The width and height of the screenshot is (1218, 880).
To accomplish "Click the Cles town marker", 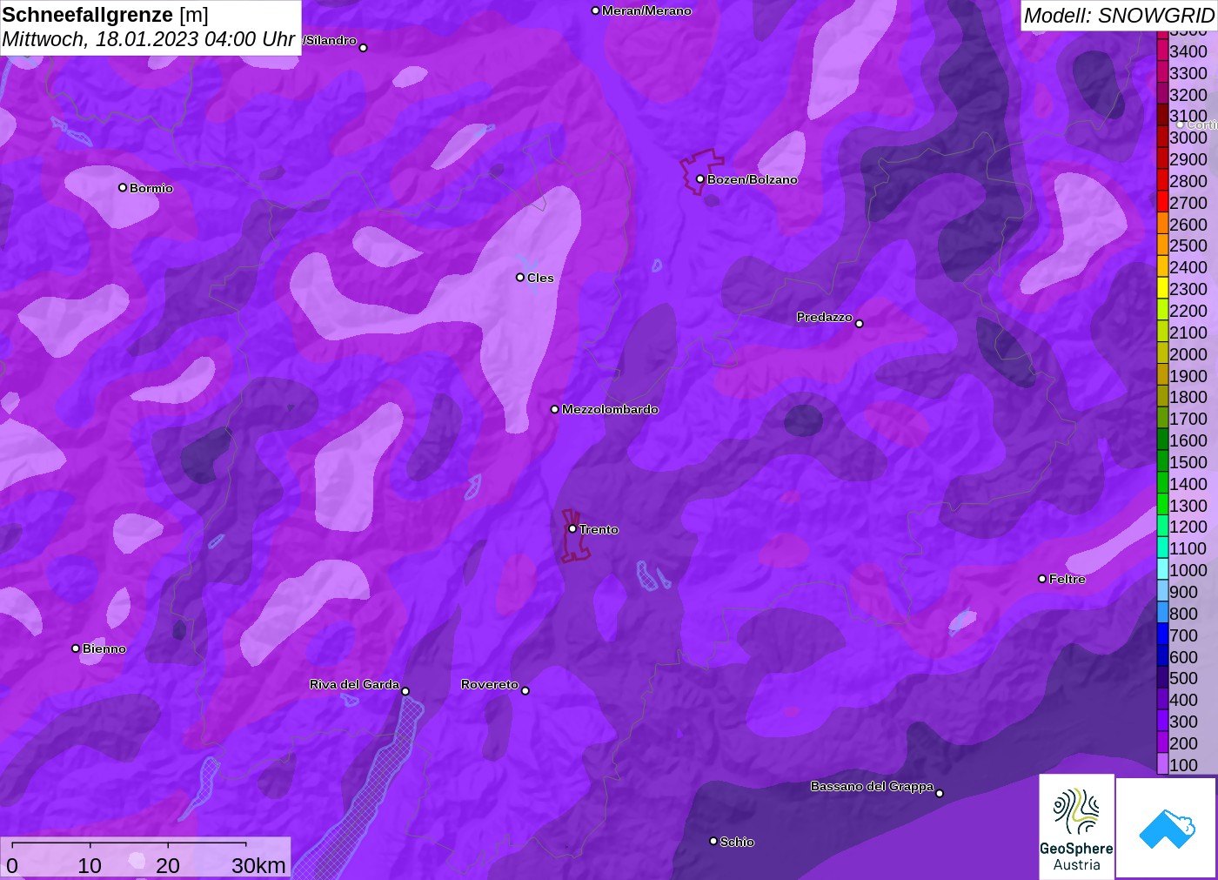I will (520, 278).
